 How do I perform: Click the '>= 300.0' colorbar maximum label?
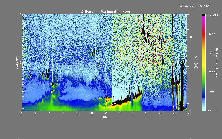pyautogui.click(x=213, y=15)
